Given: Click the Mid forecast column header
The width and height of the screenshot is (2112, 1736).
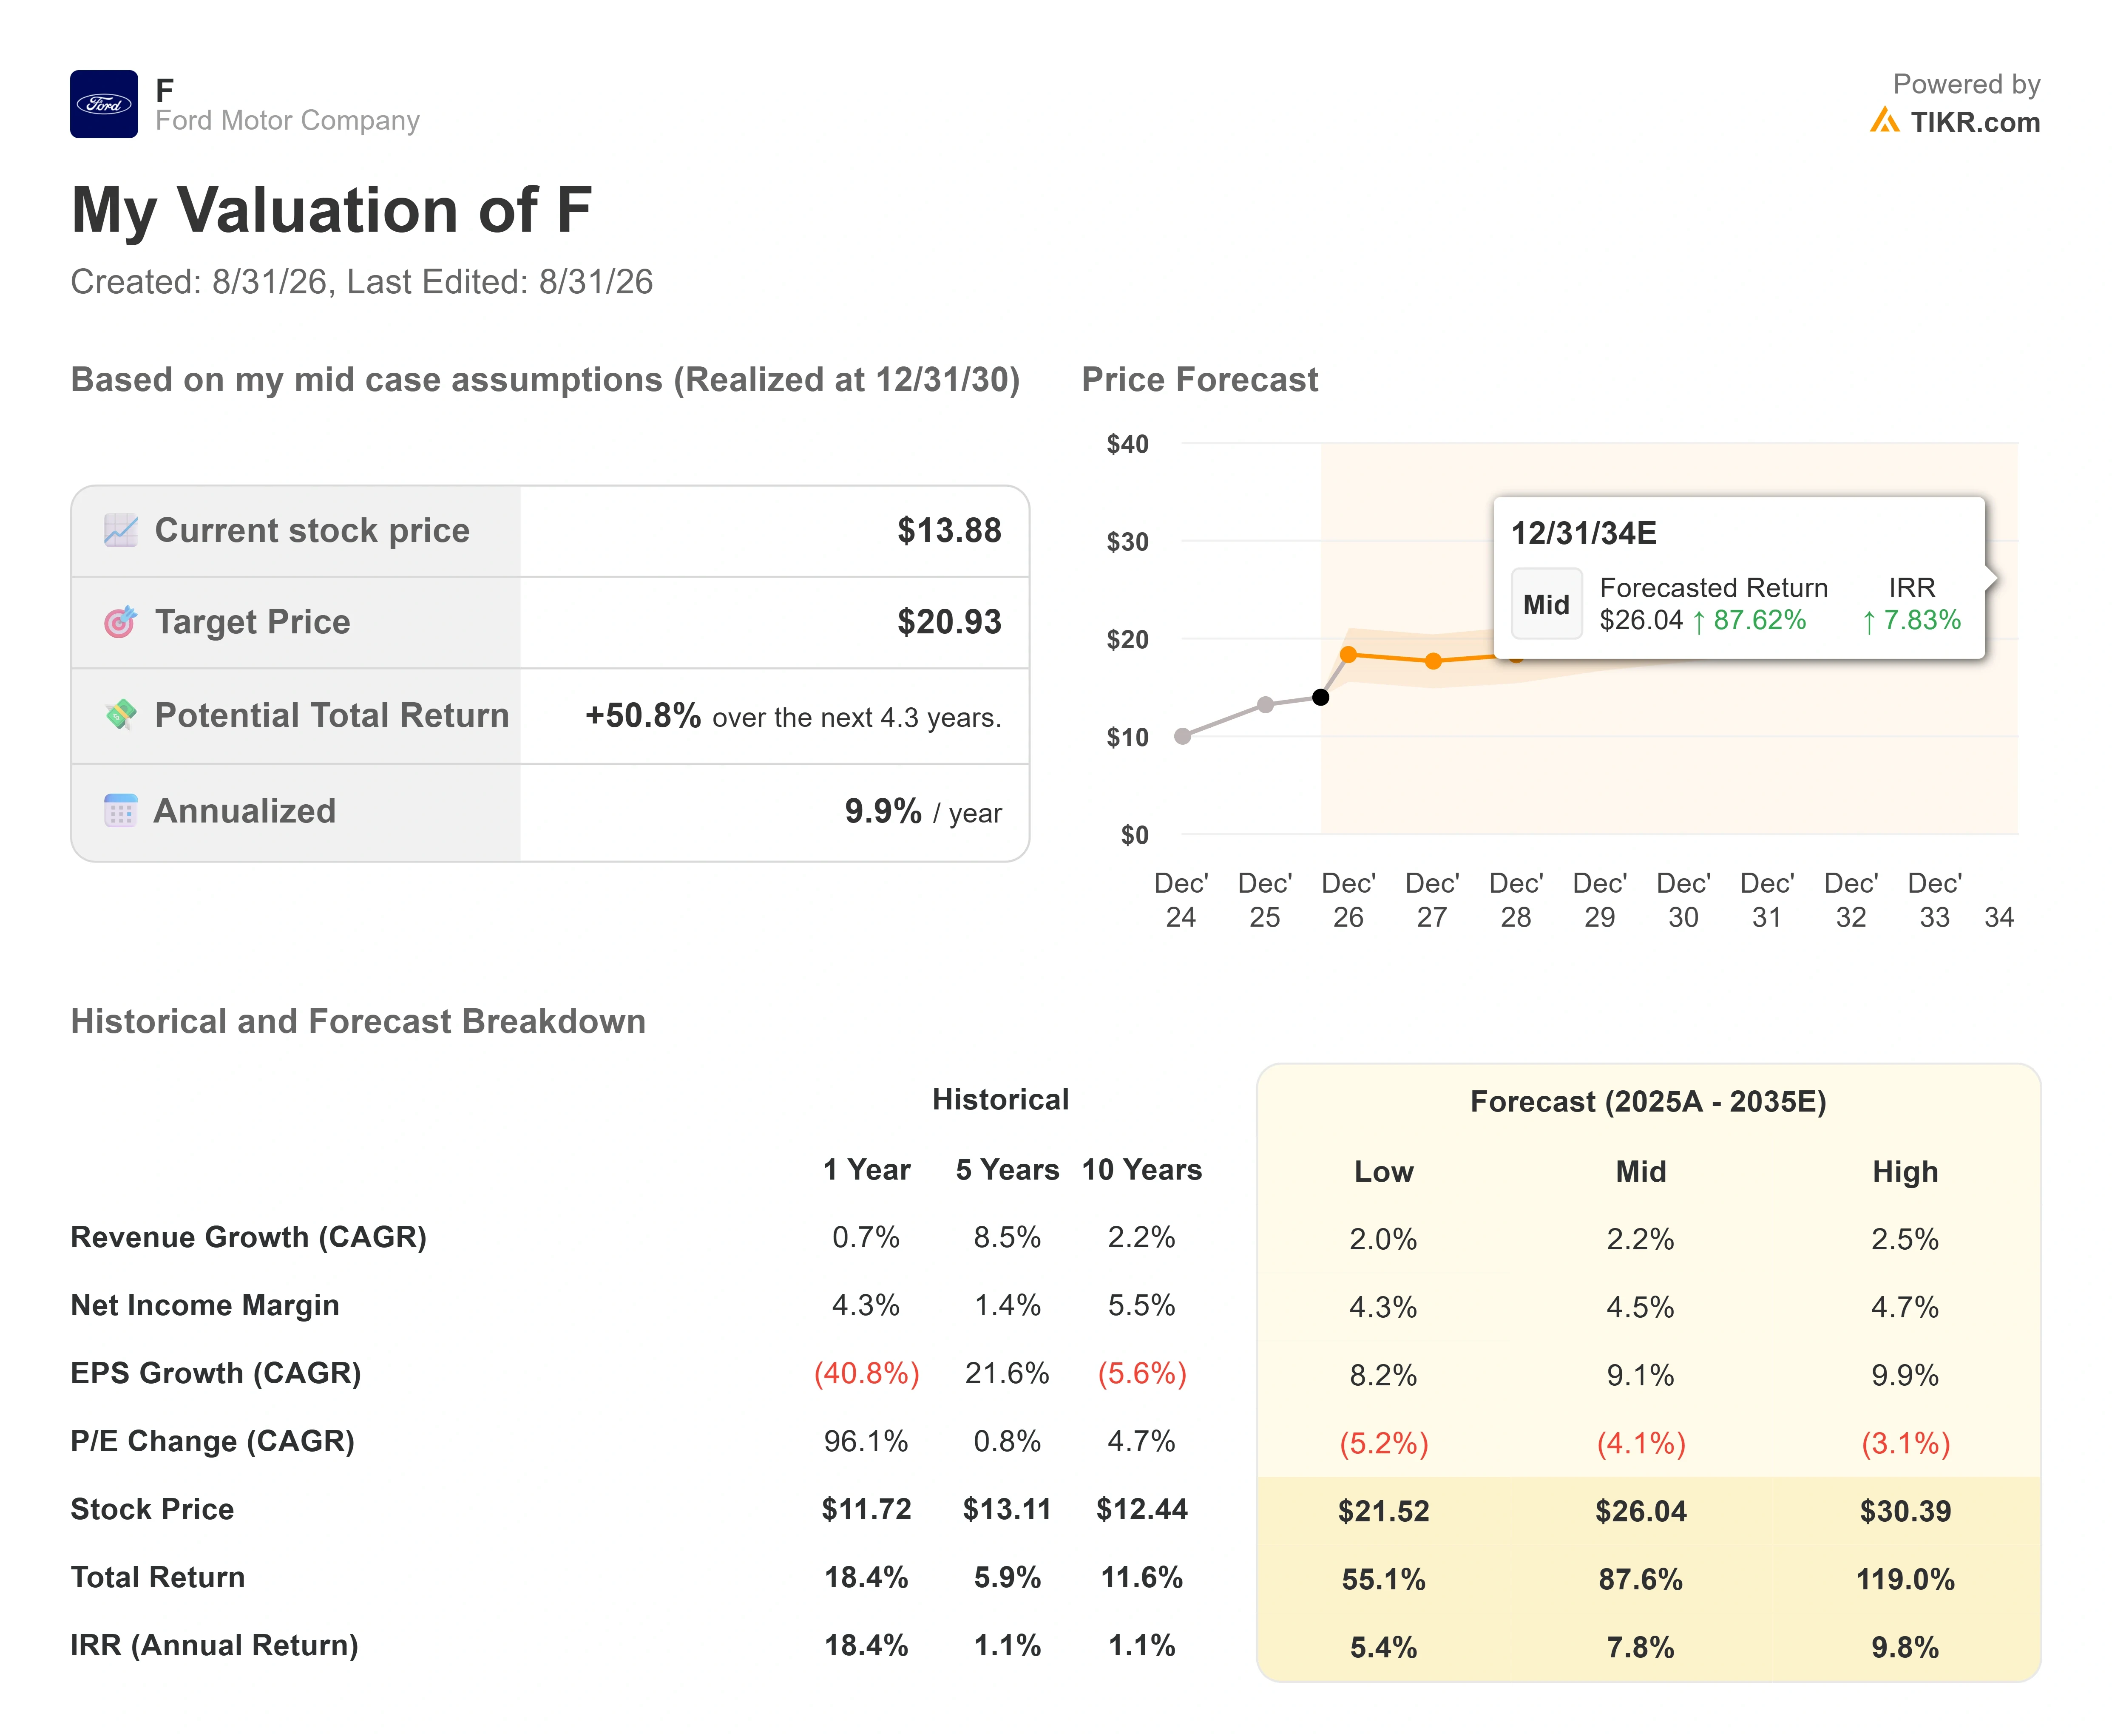Looking at the screenshot, I should pyautogui.click(x=1641, y=1171).
